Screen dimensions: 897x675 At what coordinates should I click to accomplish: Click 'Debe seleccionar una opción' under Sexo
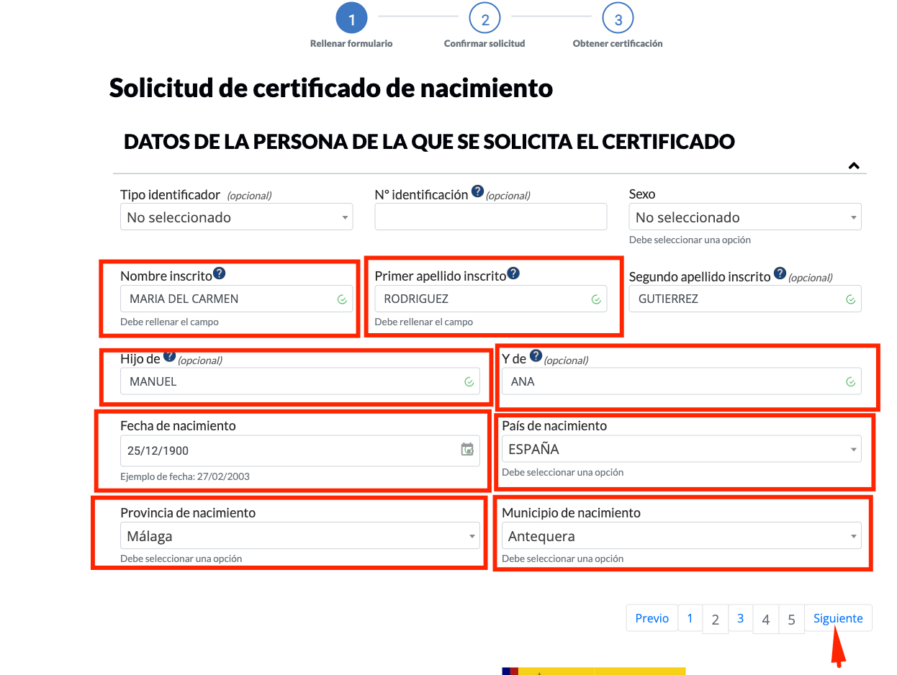[x=690, y=240]
